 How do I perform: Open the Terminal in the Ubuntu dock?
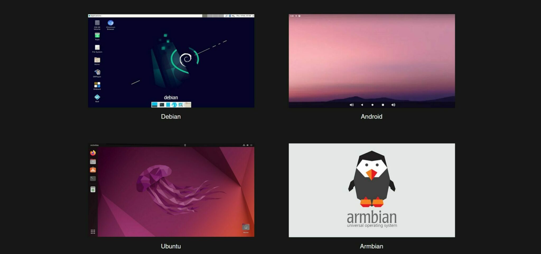click(x=93, y=179)
